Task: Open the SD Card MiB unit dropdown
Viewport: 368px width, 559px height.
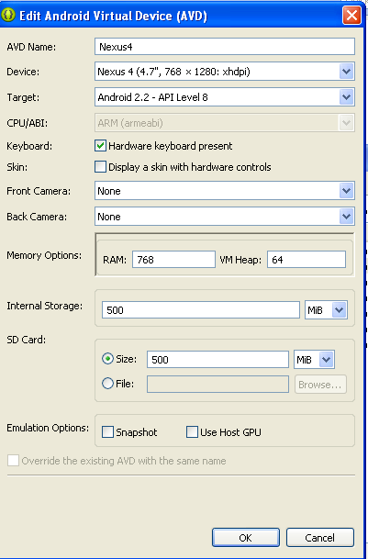Action: [314, 360]
